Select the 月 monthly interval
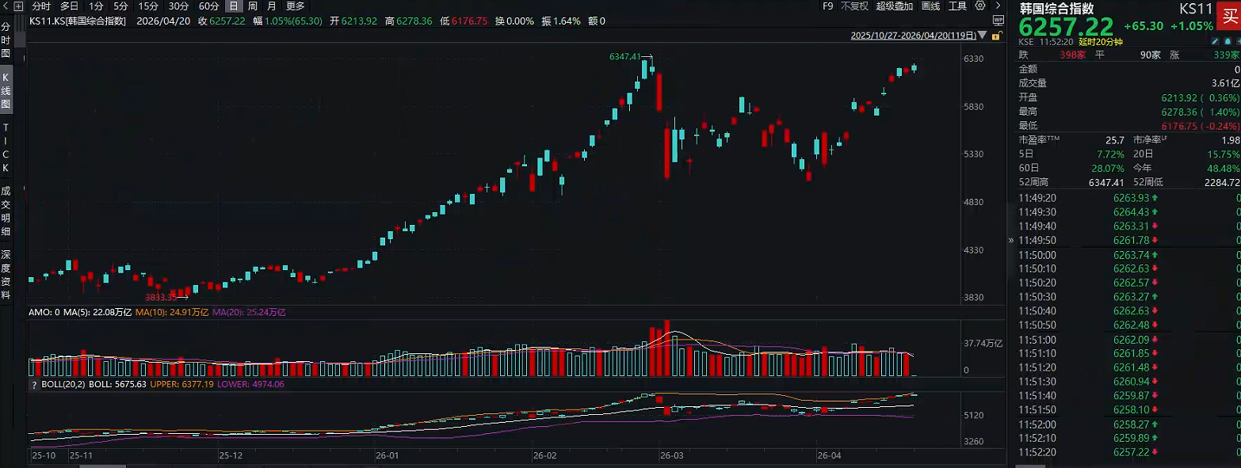The image size is (1241, 468). tap(272, 6)
